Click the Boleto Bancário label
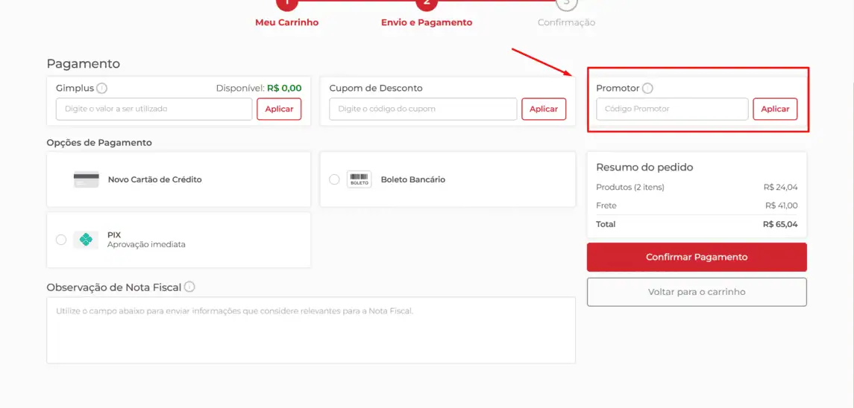This screenshot has height=408, width=854. [x=413, y=179]
